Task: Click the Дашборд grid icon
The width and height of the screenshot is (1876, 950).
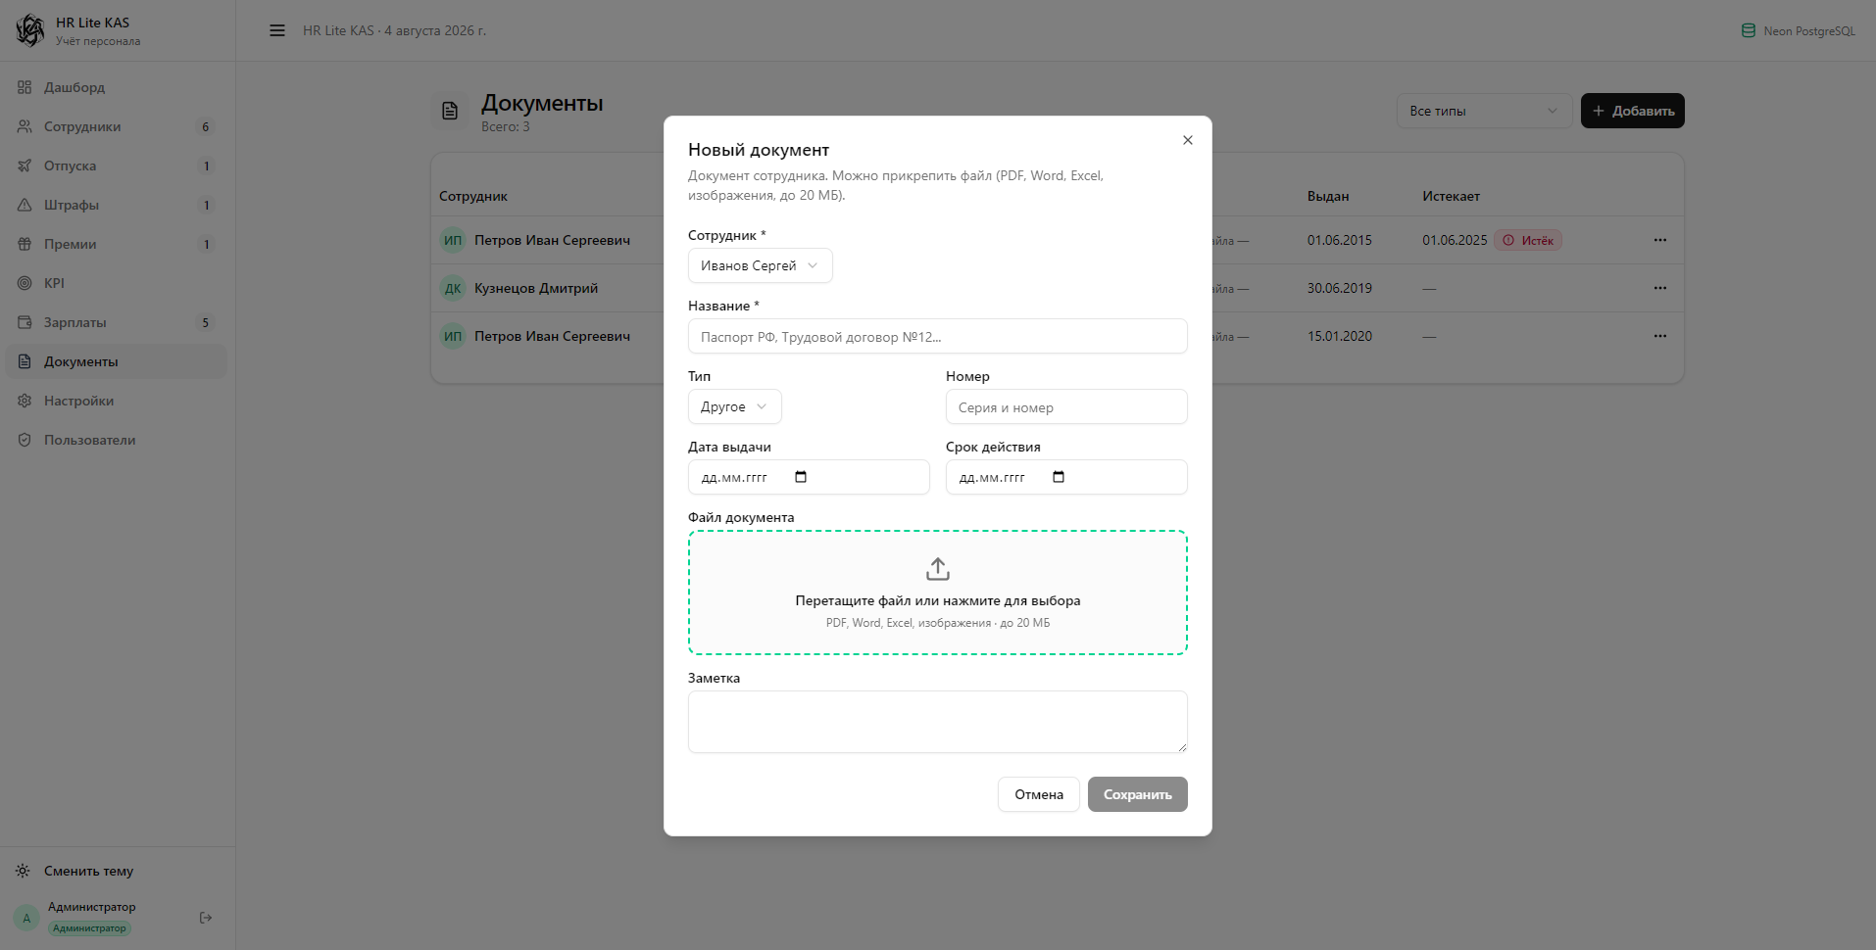Action: coord(25,87)
